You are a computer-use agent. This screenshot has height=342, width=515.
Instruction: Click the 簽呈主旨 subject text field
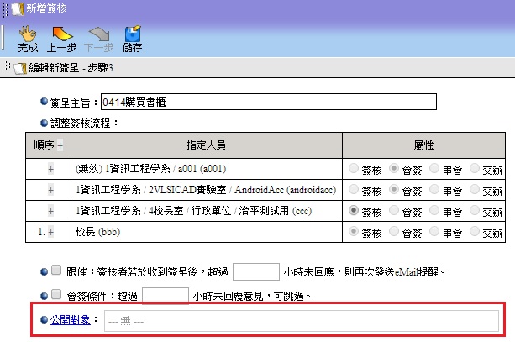point(269,103)
